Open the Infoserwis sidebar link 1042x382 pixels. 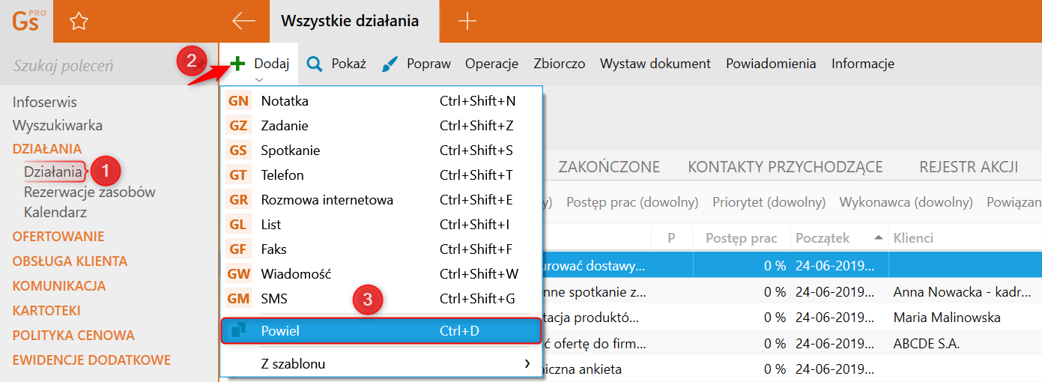45,102
